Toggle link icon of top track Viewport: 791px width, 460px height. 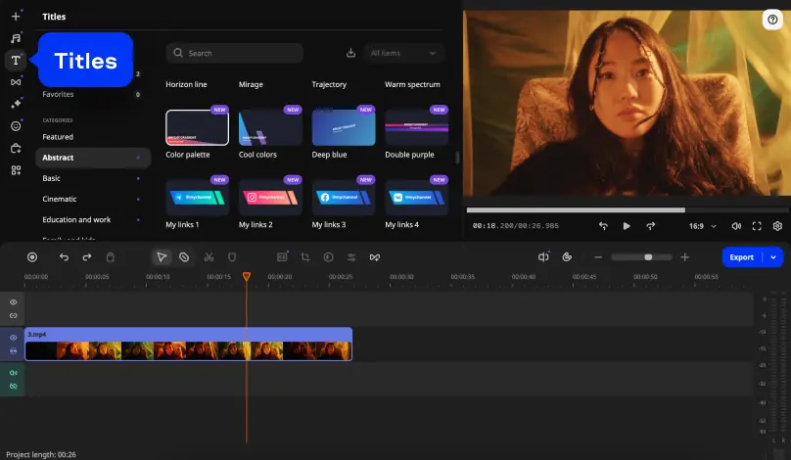[14, 316]
